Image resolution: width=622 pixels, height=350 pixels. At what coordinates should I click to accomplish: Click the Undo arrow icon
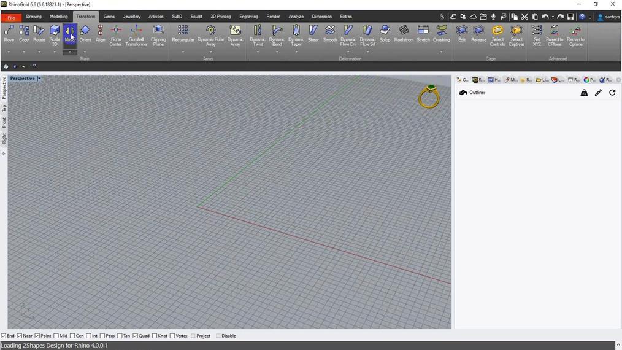point(545,17)
